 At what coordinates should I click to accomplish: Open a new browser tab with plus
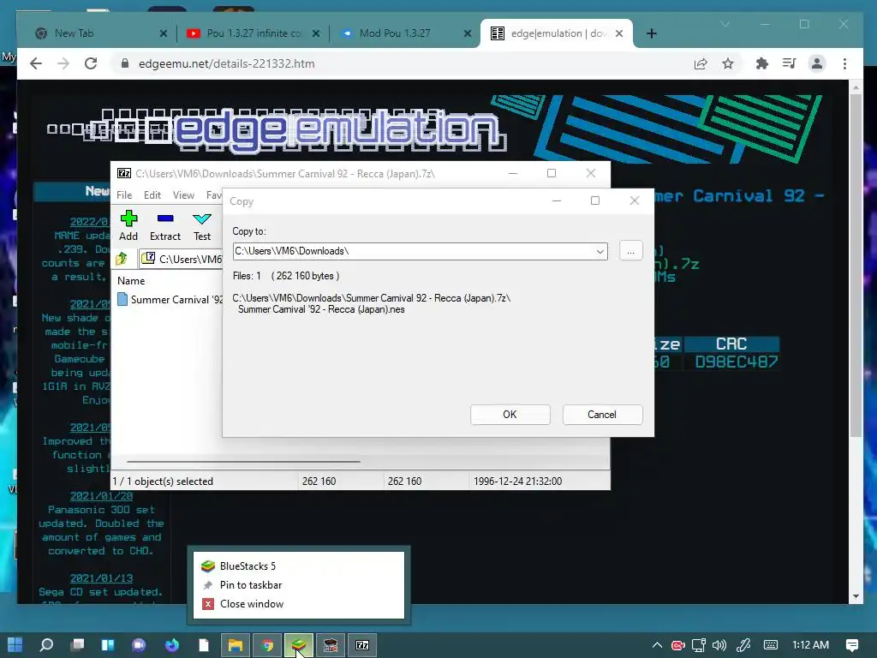click(x=651, y=33)
